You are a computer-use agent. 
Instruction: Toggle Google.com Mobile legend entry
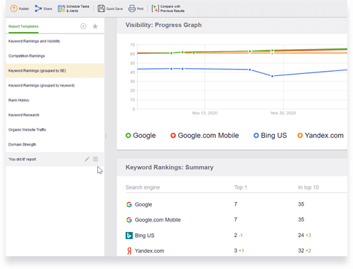point(205,136)
